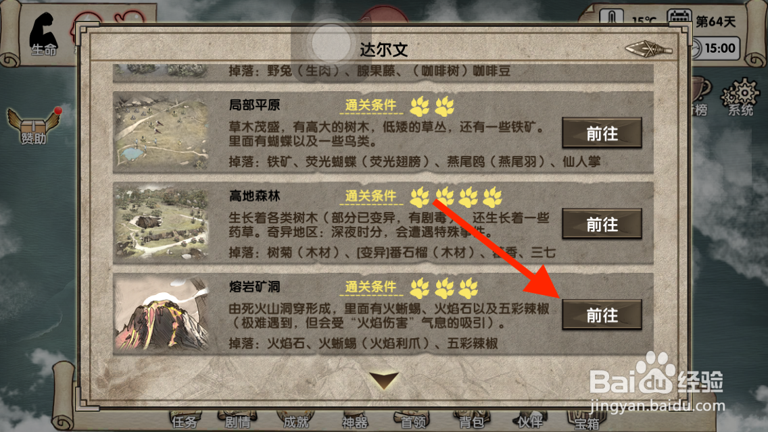Click the calendar icon beside 第64天
The width and height of the screenshot is (768, 432).
click(x=679, y=19)
